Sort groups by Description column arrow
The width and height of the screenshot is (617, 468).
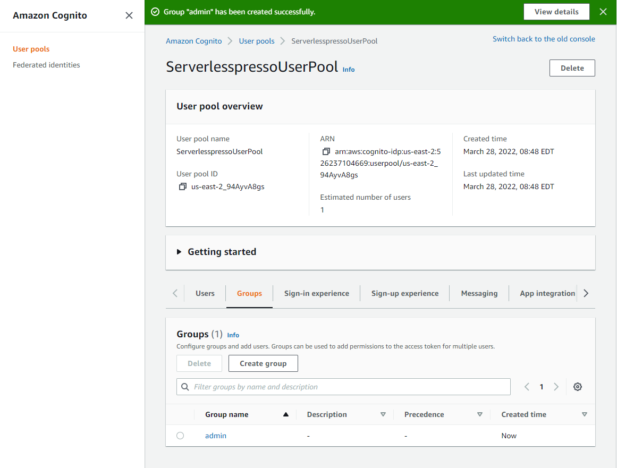click(383, 414)
